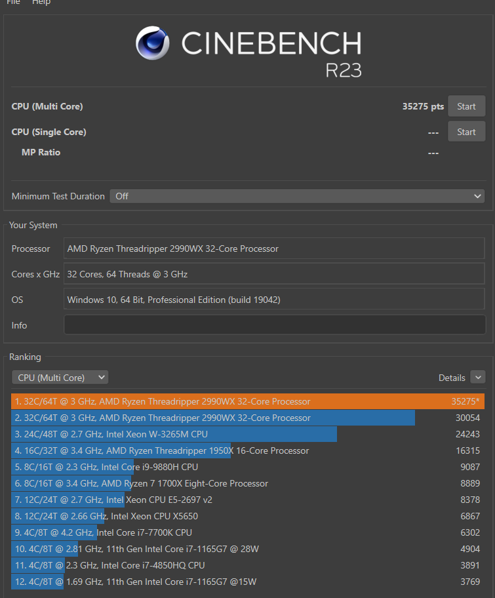Screen dimensions: 495x598
Task: Click the Ranking group heading
Action: [25, 357]
